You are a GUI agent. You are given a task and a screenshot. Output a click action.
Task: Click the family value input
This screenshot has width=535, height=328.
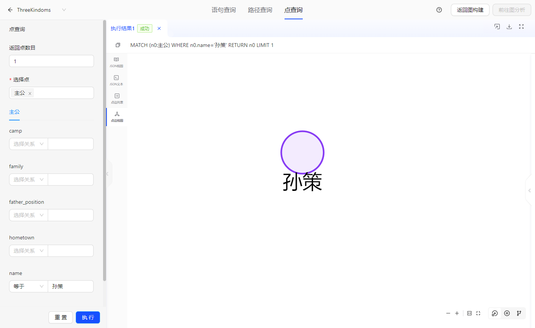[71, 180]
